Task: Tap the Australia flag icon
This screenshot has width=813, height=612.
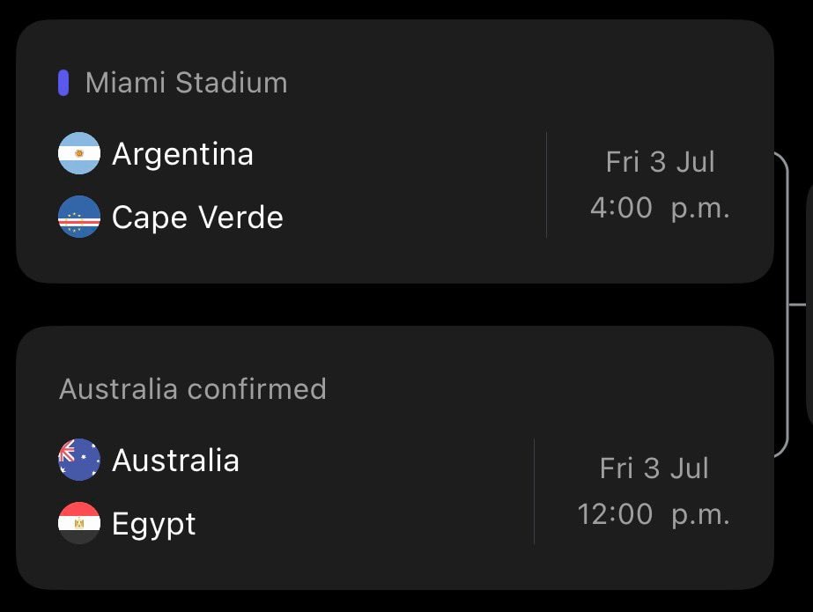Action: pyautogui.click(x=78, y=460)
